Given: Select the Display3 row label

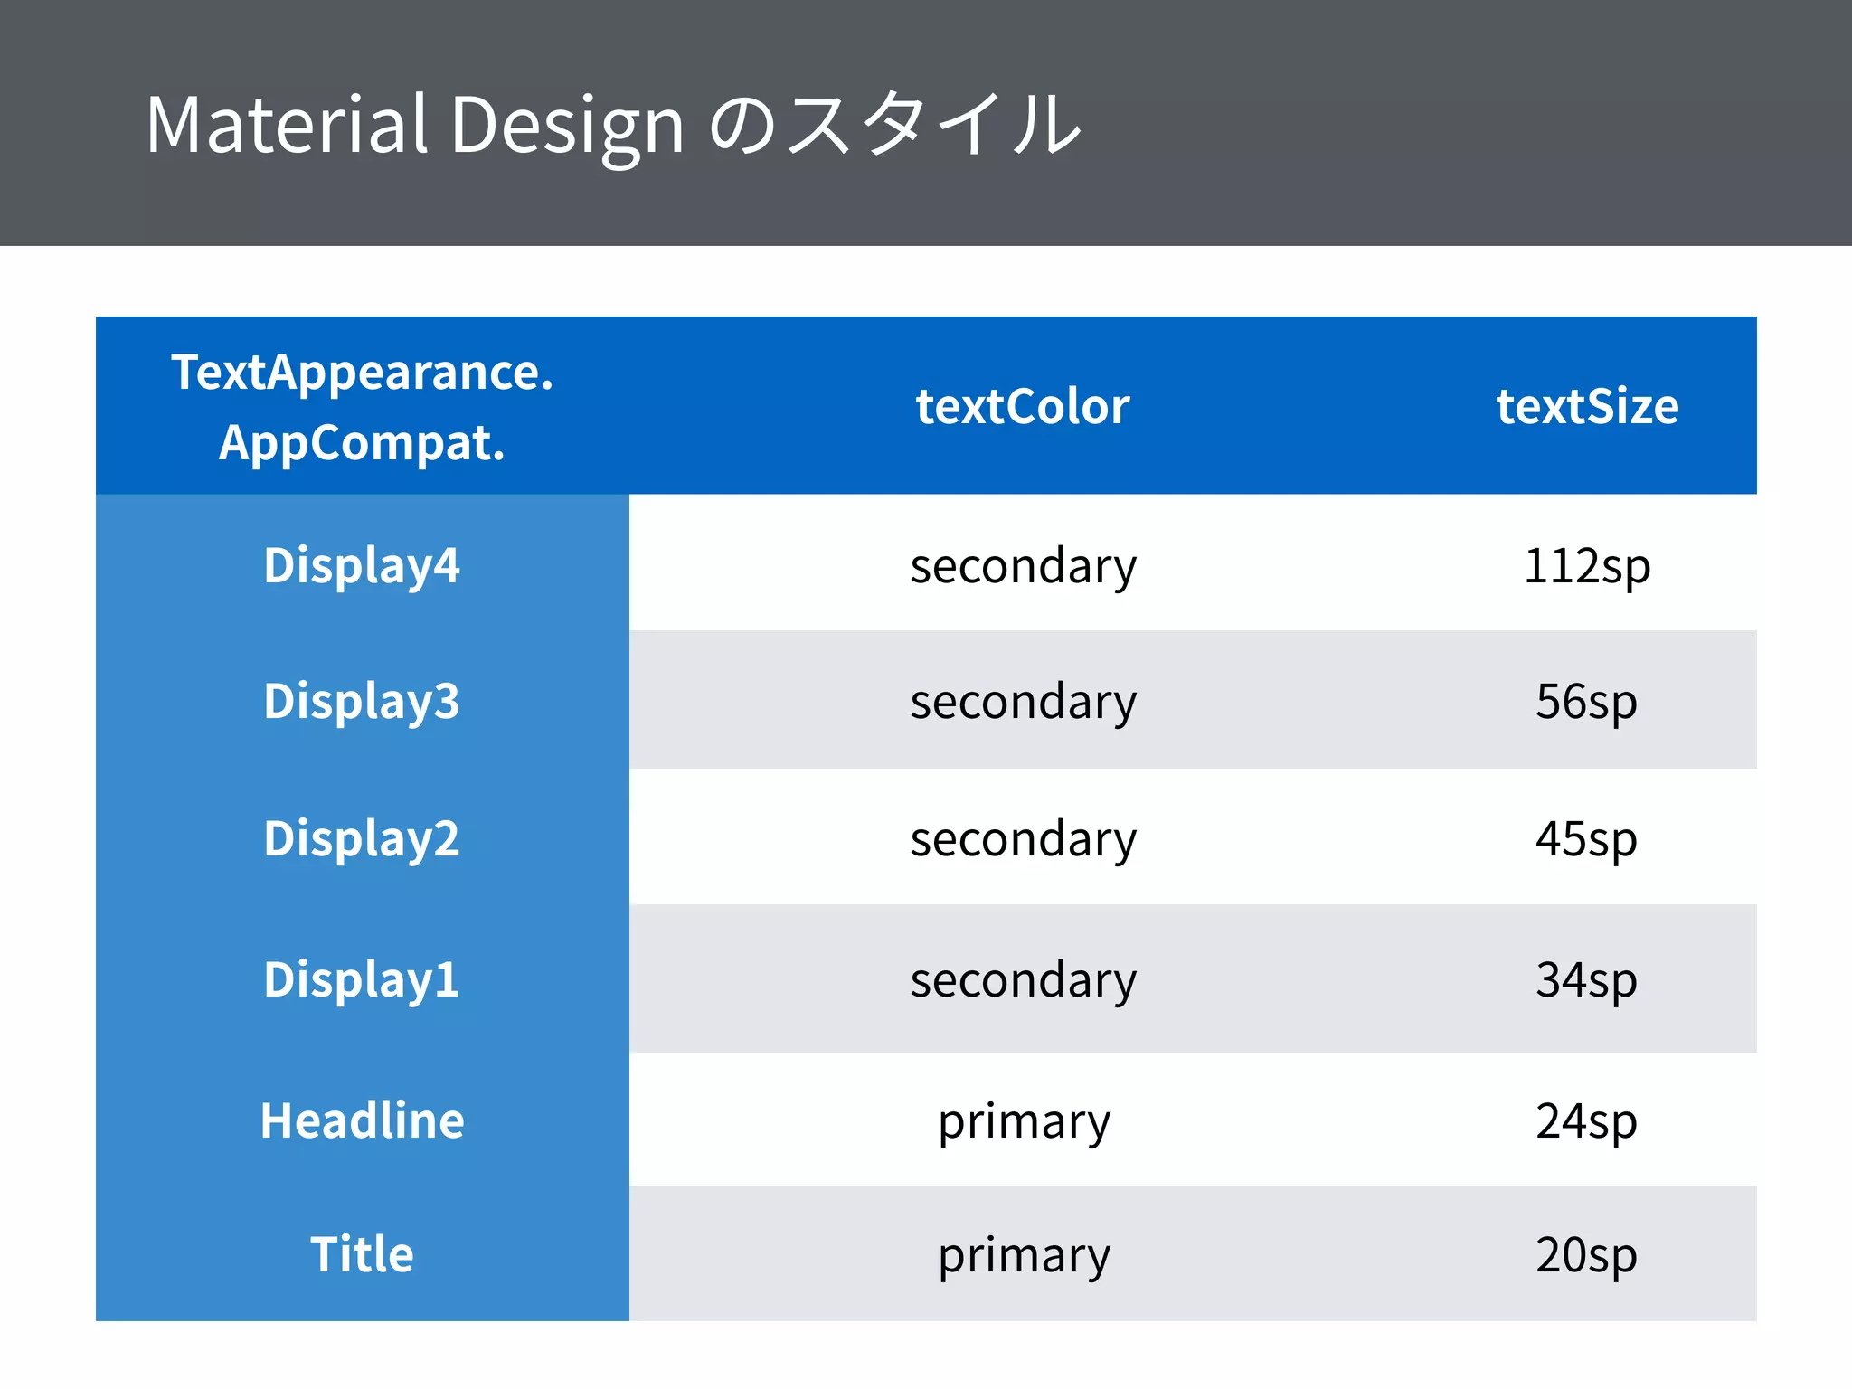Looking at the screenshot, I should 362,701.
